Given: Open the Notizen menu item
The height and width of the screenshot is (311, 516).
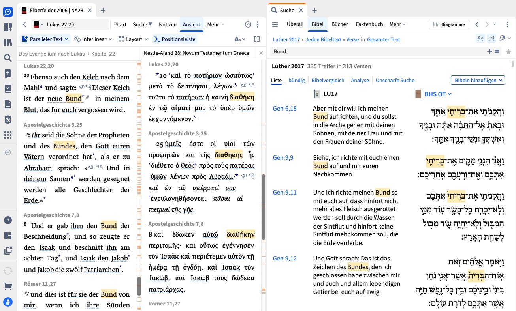Looking at the screenshot, I should click(x=168, y=24).
